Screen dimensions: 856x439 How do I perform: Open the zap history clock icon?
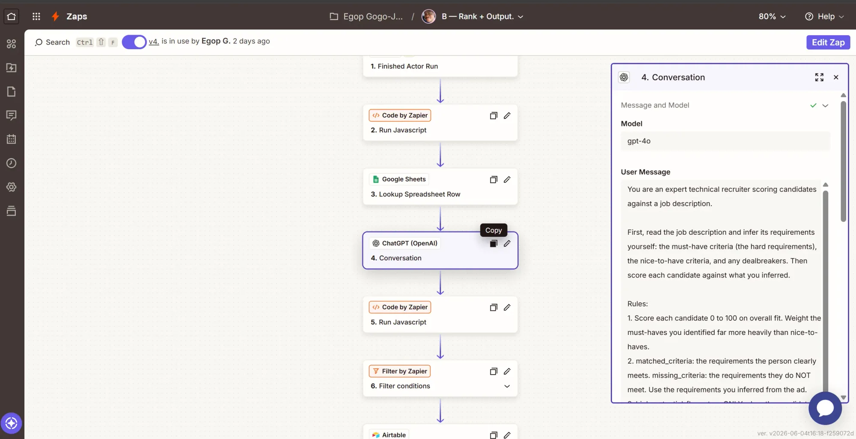point(12,163)
